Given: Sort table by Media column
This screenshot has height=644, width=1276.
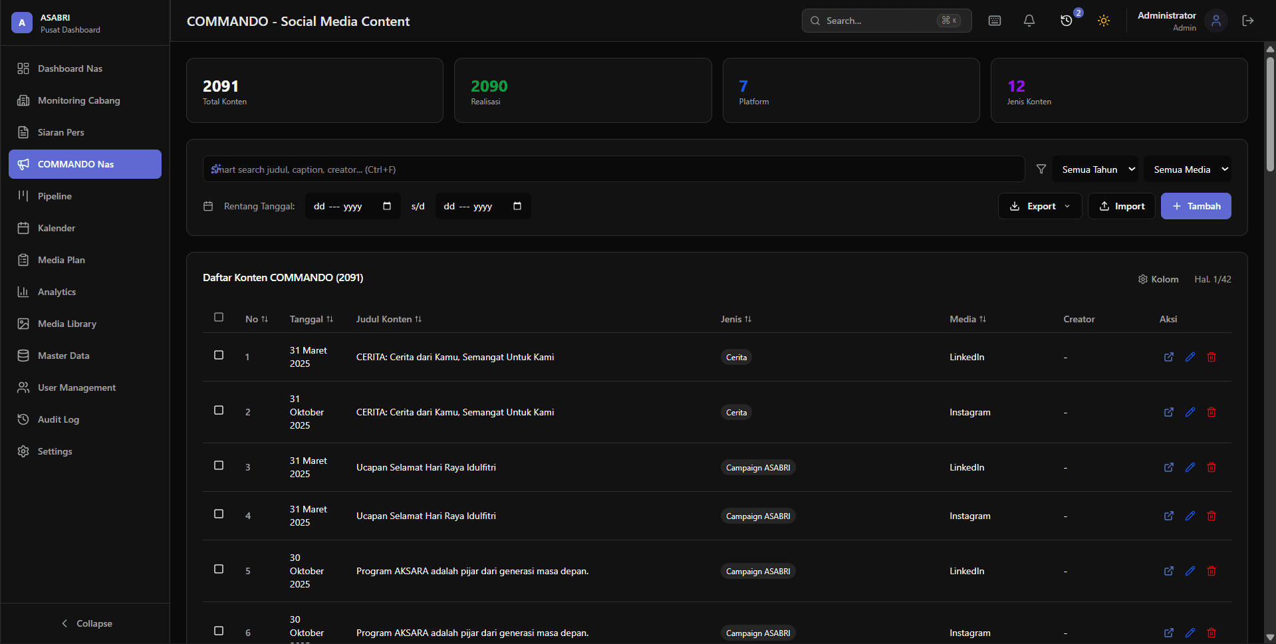Looking at the screenshot, I should coord(968,319).
